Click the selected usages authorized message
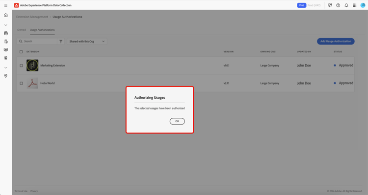 [159, 108]
